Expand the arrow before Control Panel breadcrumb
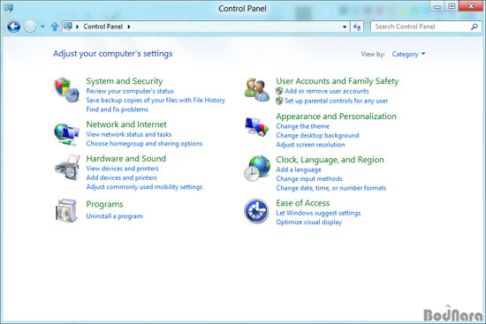Viewport: 486px width, 324px height. [x=78, y=26]
